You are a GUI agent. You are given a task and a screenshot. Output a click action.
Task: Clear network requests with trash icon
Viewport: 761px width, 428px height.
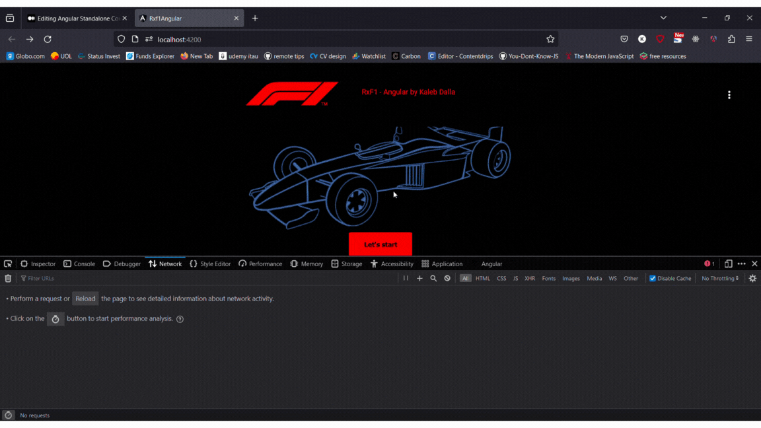8,279
